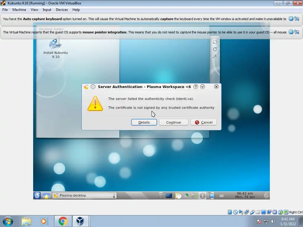The width and height of the screenshot is (303, 227).
Task: Open Google Chrome from the taskbar
Action: tap(63, 221)
